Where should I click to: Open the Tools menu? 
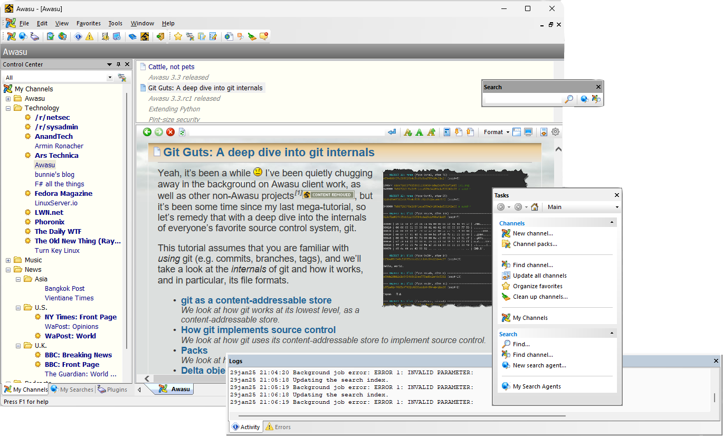tap(116, 23)
